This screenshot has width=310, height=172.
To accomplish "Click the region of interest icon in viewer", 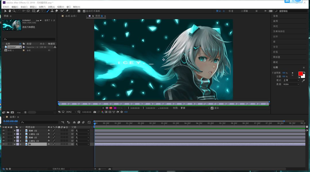I will (106, 112).
